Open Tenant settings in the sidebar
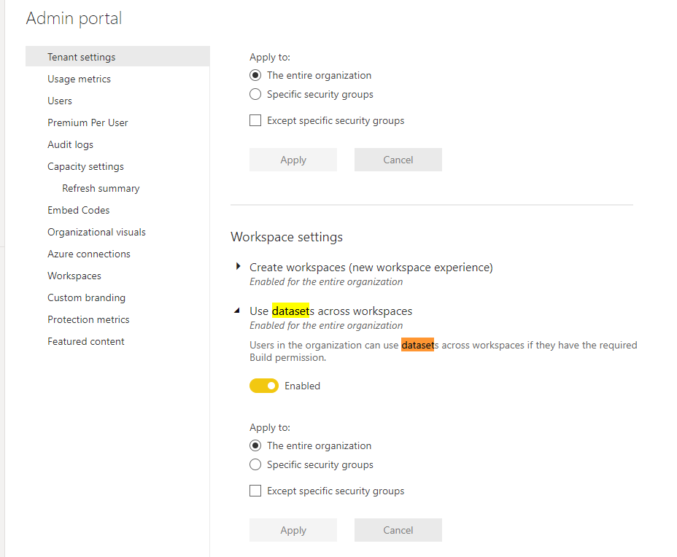 point(117,57)
